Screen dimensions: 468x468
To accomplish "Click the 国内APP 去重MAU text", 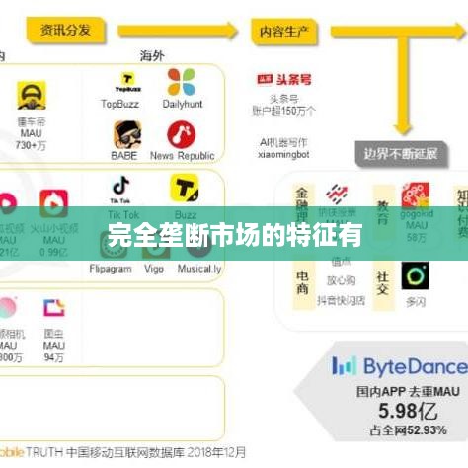I will click(x=408, y=392).
